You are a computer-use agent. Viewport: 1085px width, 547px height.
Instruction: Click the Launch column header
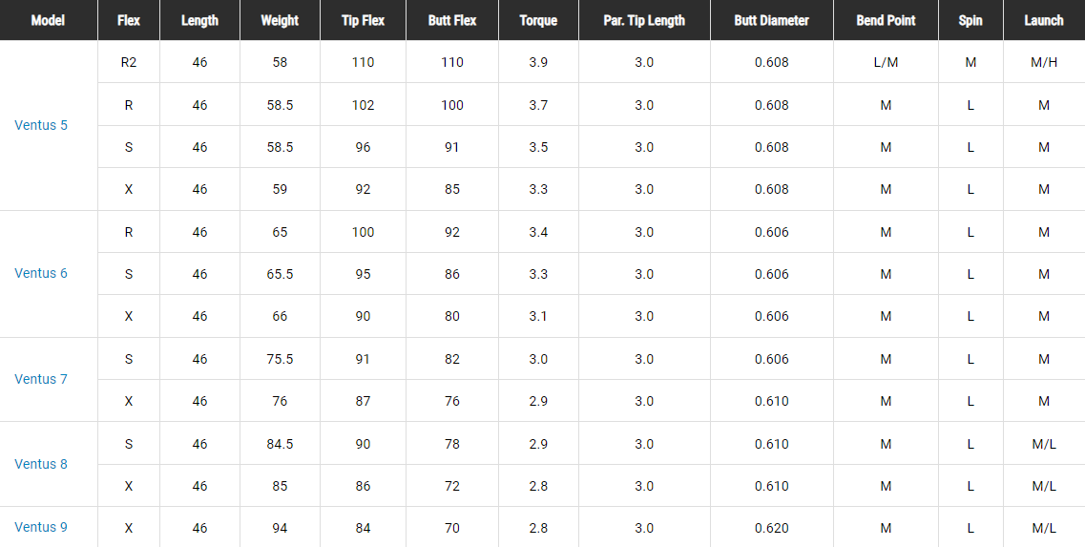1044,20
